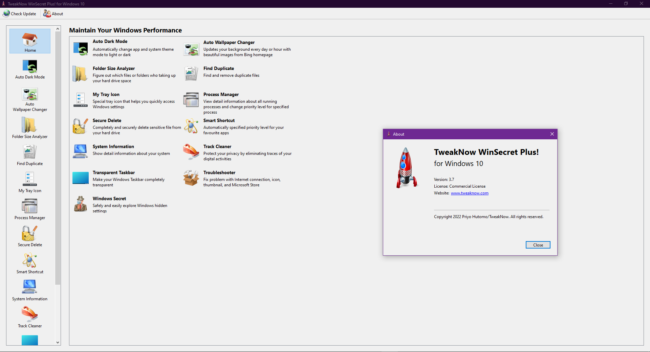Open System Information title link
The height and width of the screenshot is (352, 650).
(x=113, y=146)
